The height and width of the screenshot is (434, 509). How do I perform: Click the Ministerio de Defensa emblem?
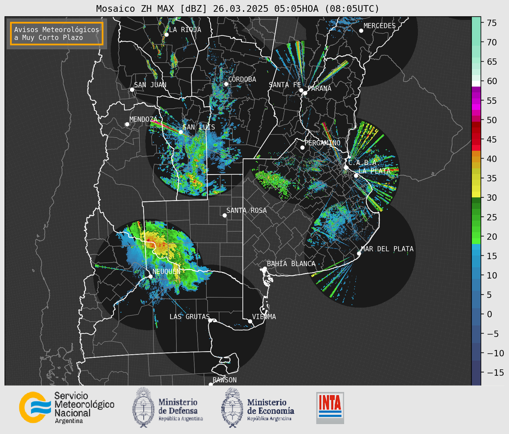[x=143, y=407]
